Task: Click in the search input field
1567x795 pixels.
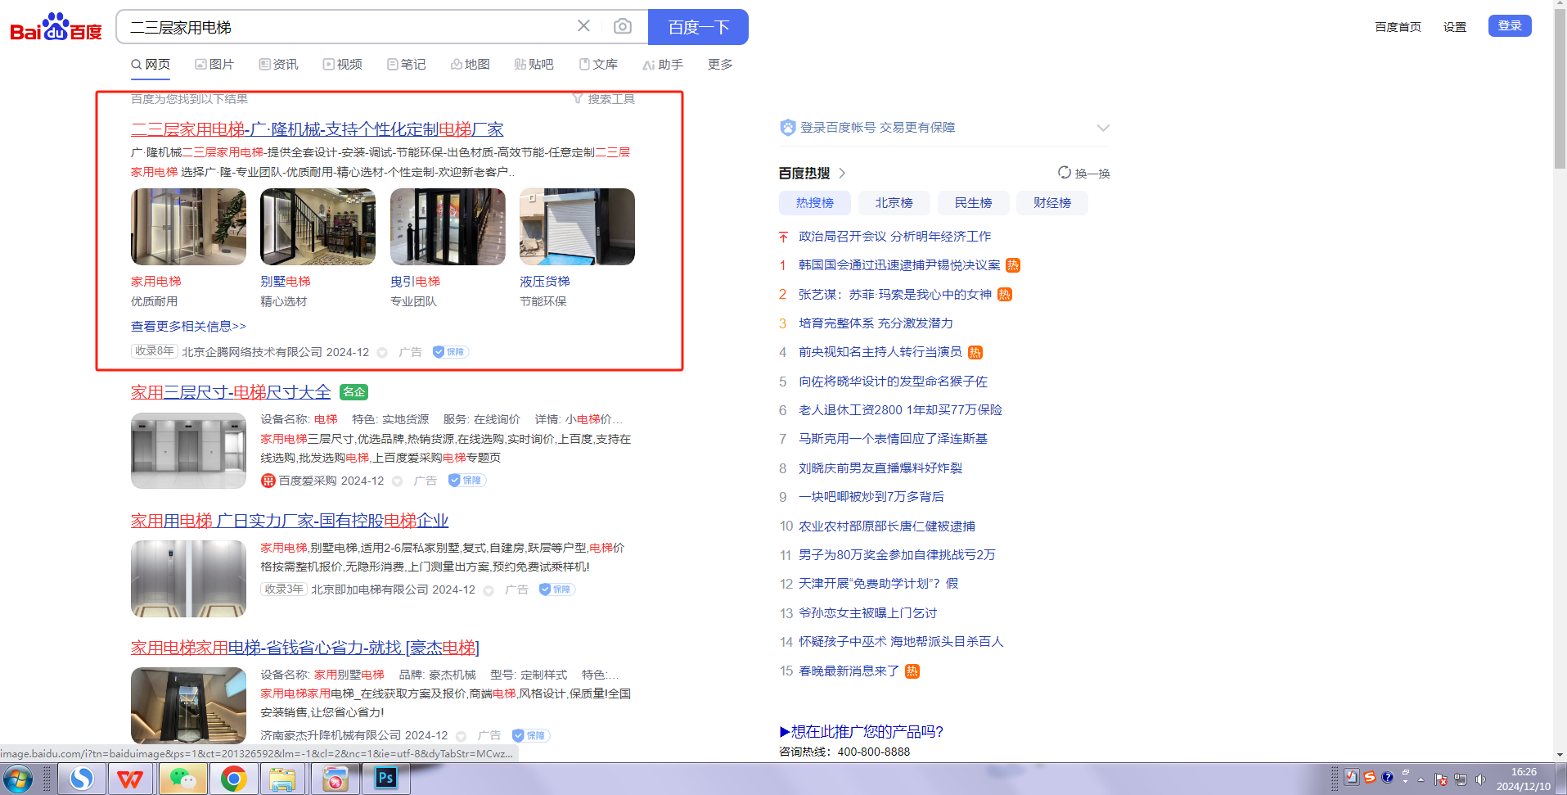Action: tap(344, 27)
